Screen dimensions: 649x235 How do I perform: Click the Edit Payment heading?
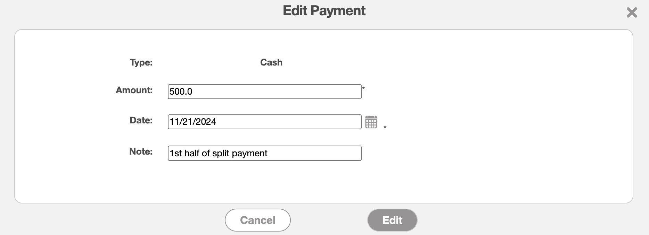coord(324,11)
